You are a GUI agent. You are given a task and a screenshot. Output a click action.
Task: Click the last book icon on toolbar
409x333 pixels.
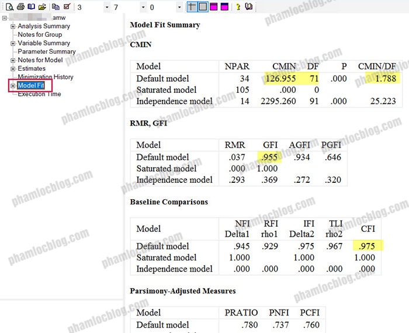tap(248, 7)
